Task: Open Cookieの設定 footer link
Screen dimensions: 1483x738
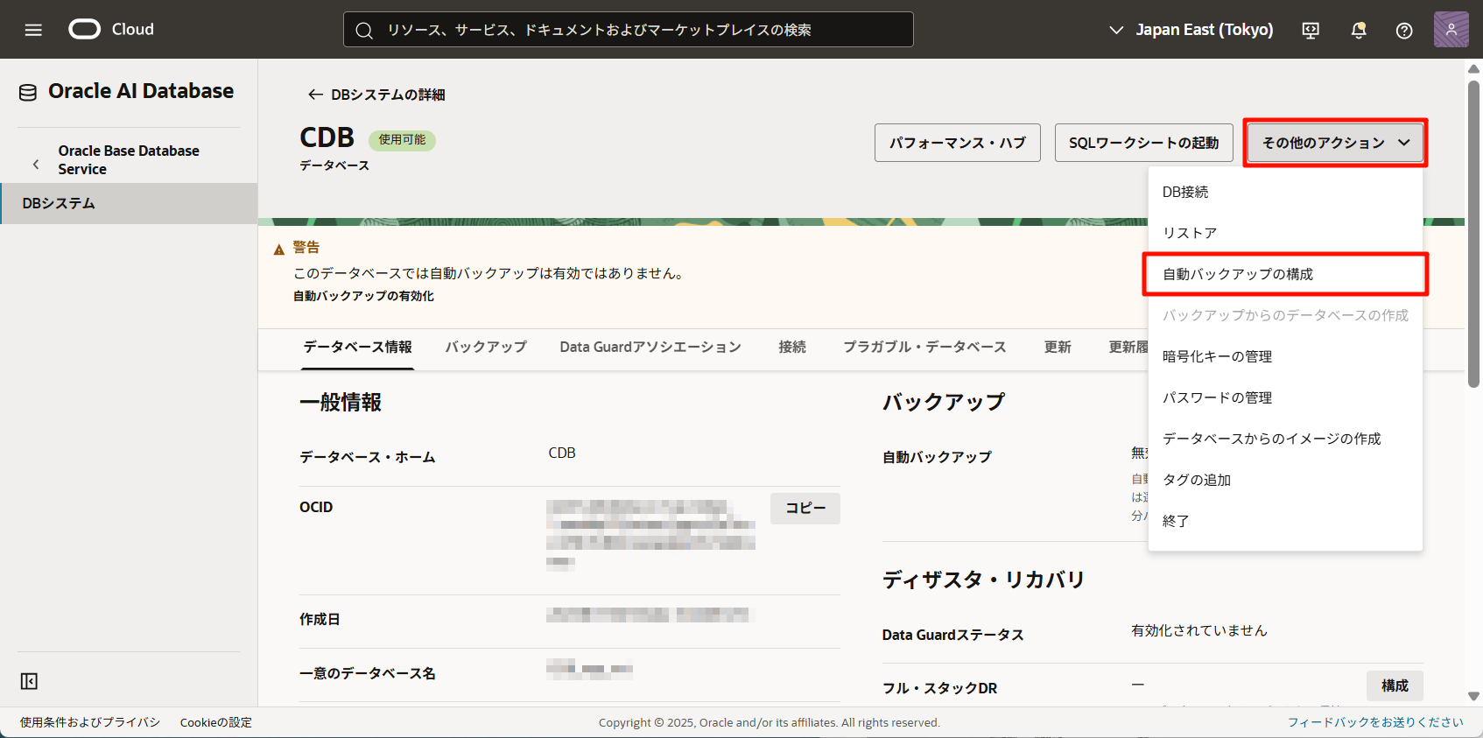Action: click(216, 722)
